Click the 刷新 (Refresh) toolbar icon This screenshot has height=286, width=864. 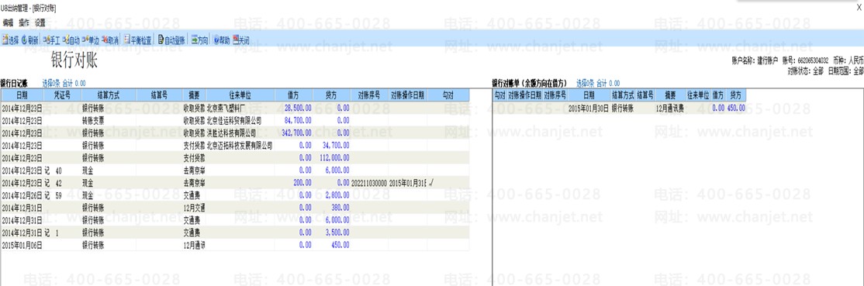pyautogui.click(x=30, y=40)
